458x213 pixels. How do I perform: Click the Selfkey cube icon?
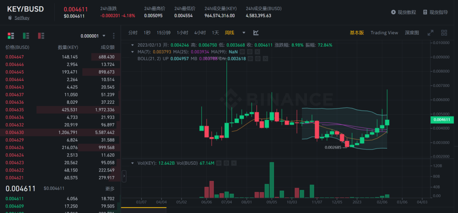pos(10,18)
